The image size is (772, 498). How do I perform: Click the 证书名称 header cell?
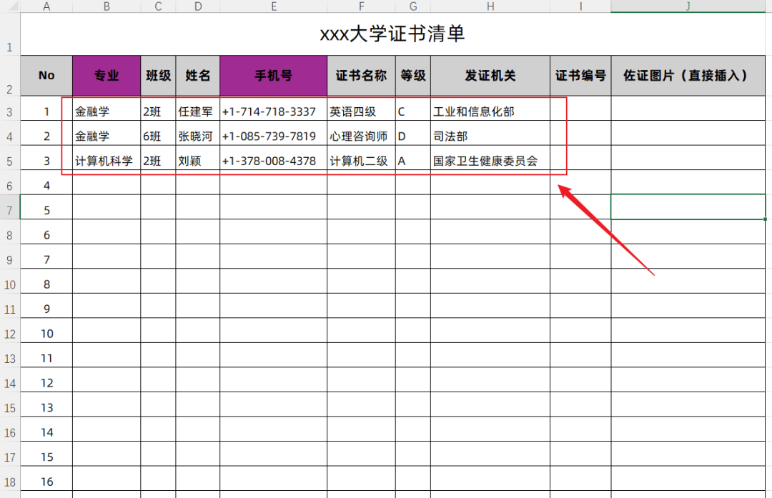(x=361, y=75)
